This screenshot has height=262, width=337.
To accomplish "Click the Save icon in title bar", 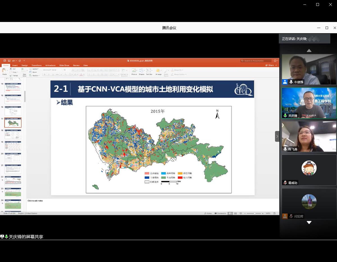I will click(x=9, y=61).
